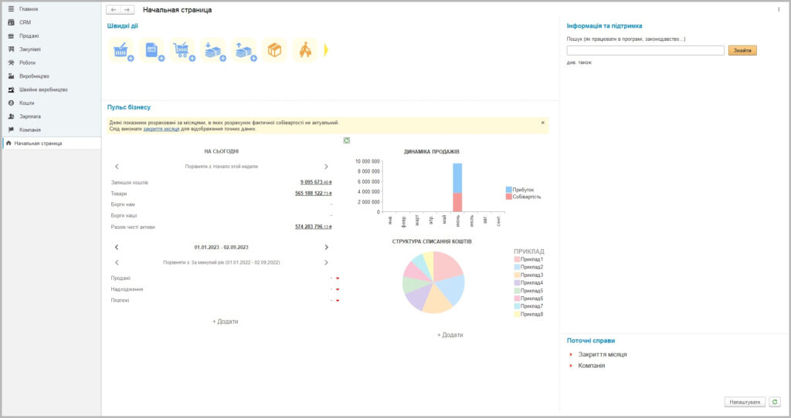Open the Виробництво section in sidebar
Image resolution: width=791 pixels, height=418 pixels.
point(34,76)
